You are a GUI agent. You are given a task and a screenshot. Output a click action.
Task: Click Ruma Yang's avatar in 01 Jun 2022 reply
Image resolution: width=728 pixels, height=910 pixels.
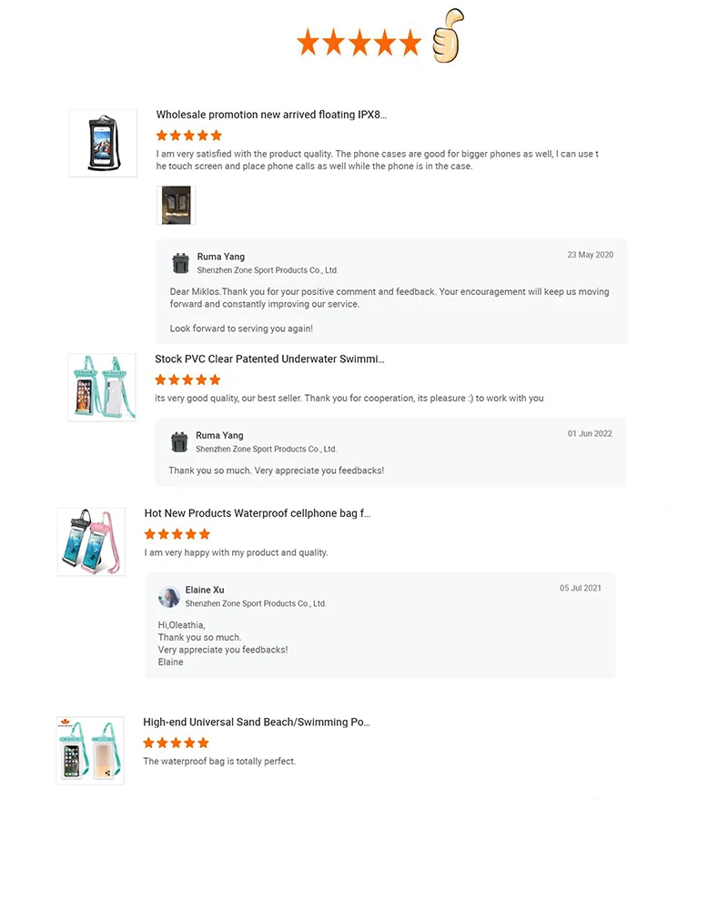pos(179,442)
